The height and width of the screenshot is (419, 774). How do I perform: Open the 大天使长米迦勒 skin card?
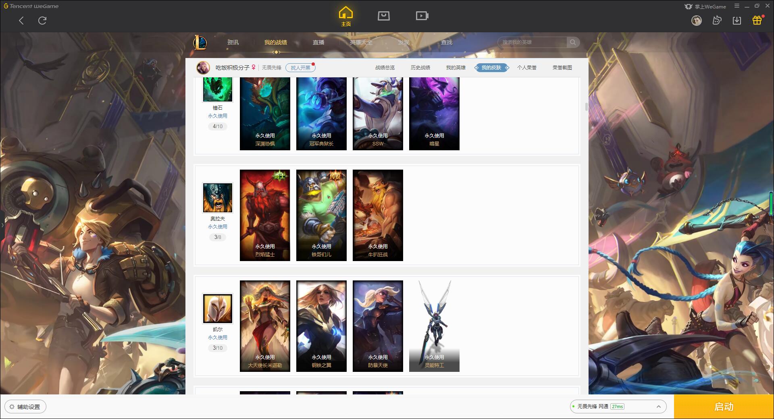click(x=265, y=326)
